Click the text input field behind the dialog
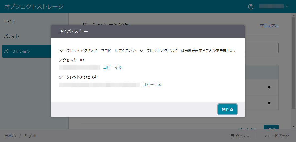The width and height of the screenshot is (296, 142). 261,48
